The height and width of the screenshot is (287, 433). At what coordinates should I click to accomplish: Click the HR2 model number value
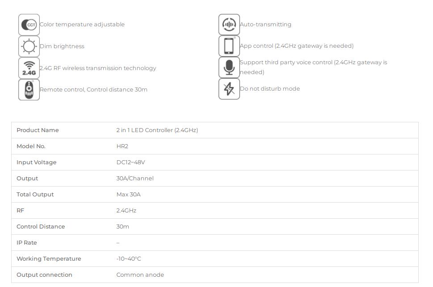(122, 146)
